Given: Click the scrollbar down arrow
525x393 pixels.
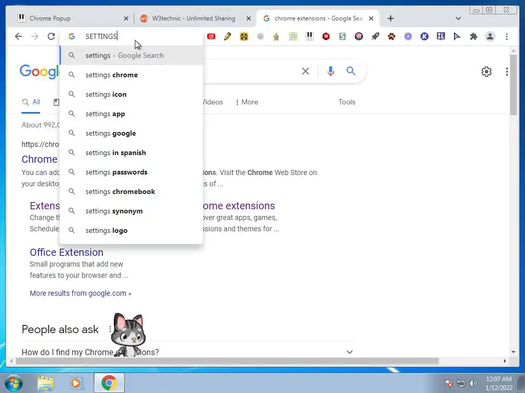Looking at the screenshot, I should pyautogui.click(x=513, y=352).
